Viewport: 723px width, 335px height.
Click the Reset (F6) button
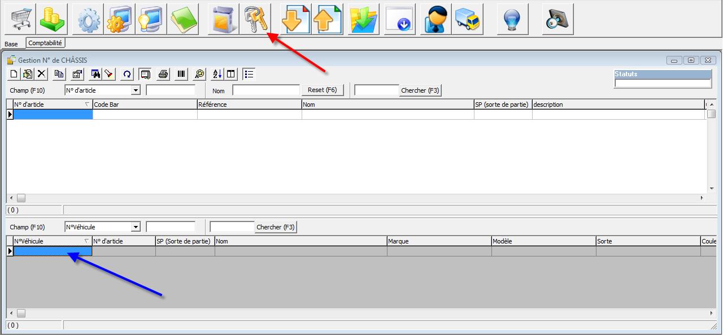click(323, 90)
